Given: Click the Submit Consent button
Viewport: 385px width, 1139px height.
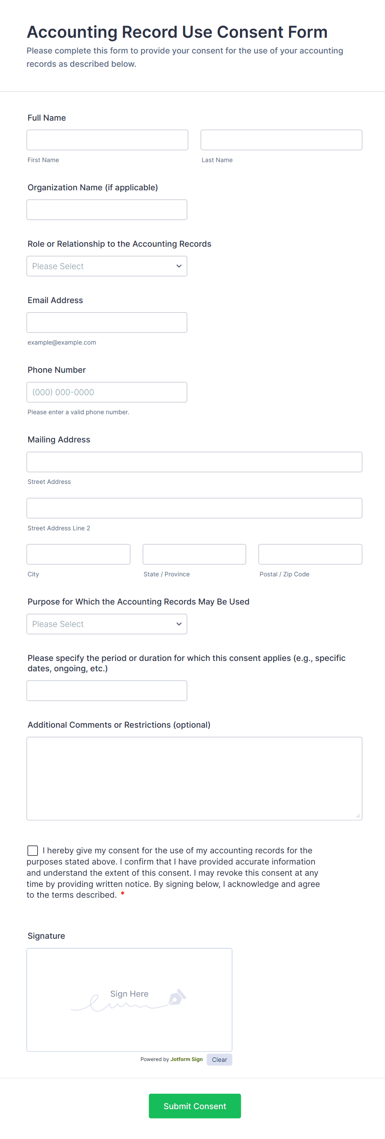Looking at the screenshot, I should 194,1106.
